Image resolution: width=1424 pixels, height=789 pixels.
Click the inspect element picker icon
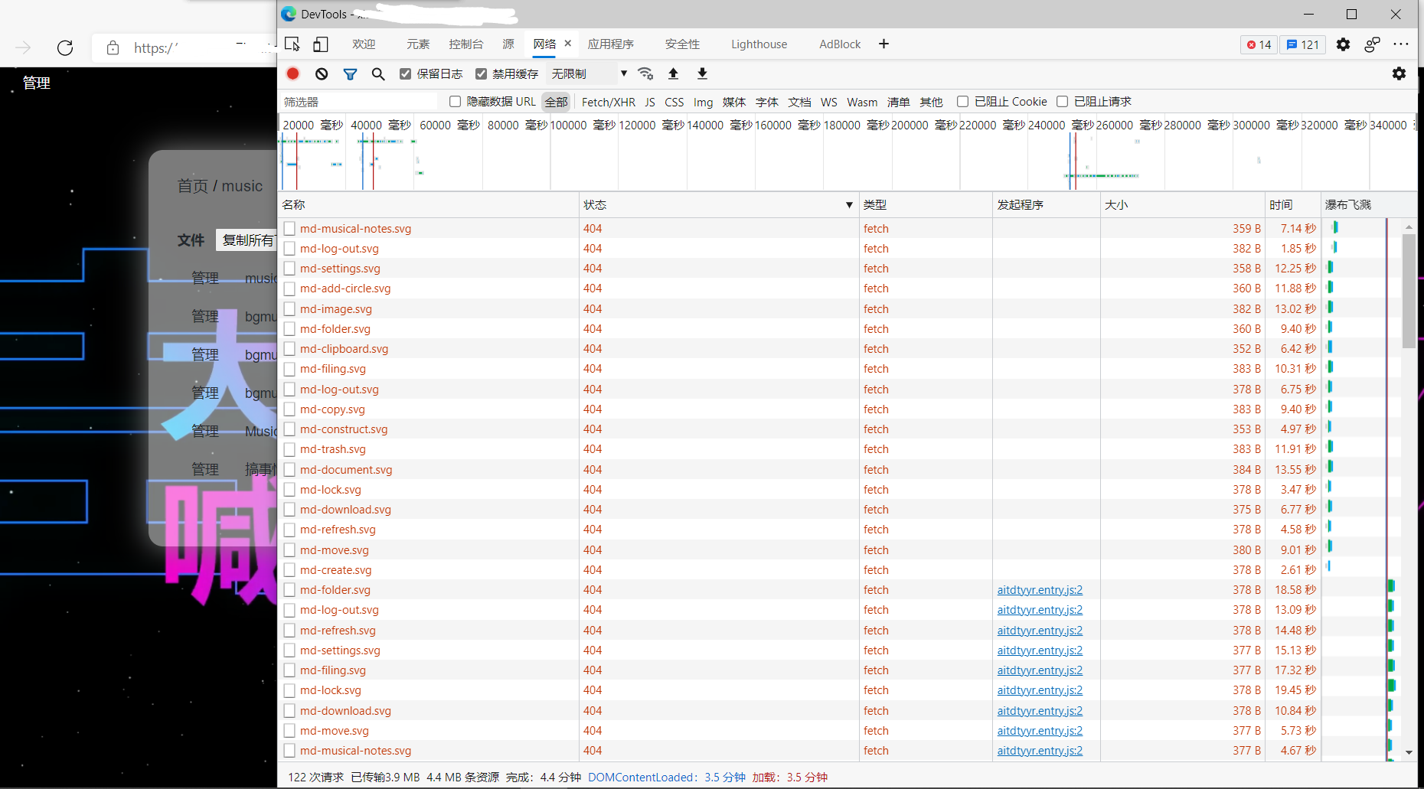292,44
